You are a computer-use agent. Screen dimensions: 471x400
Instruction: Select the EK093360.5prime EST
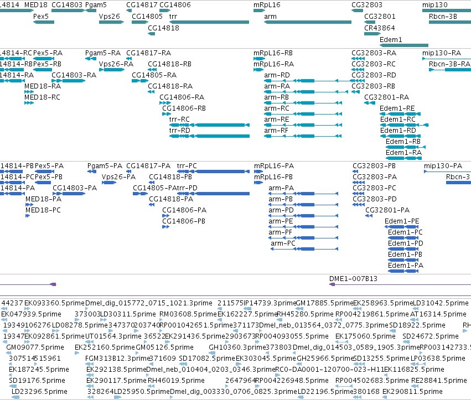coord(27,308)
